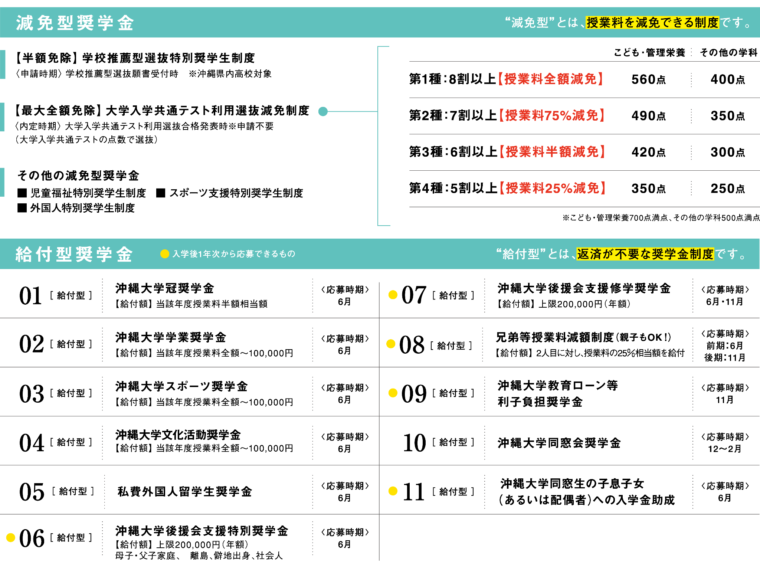Click the 【半額免除】学校推薦型選抜特別奨学生制度 heading

(135, 58)
